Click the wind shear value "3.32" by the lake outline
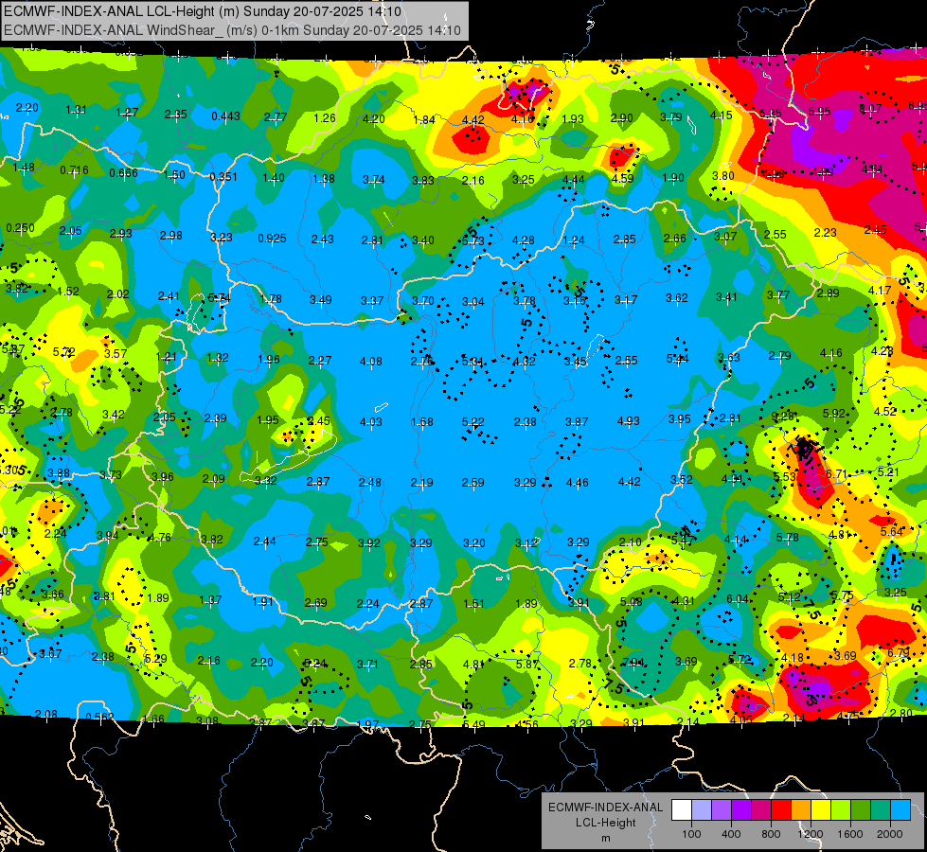Image resolution: width=927 pixels, height=852 pixels. (x=265, y=480)
